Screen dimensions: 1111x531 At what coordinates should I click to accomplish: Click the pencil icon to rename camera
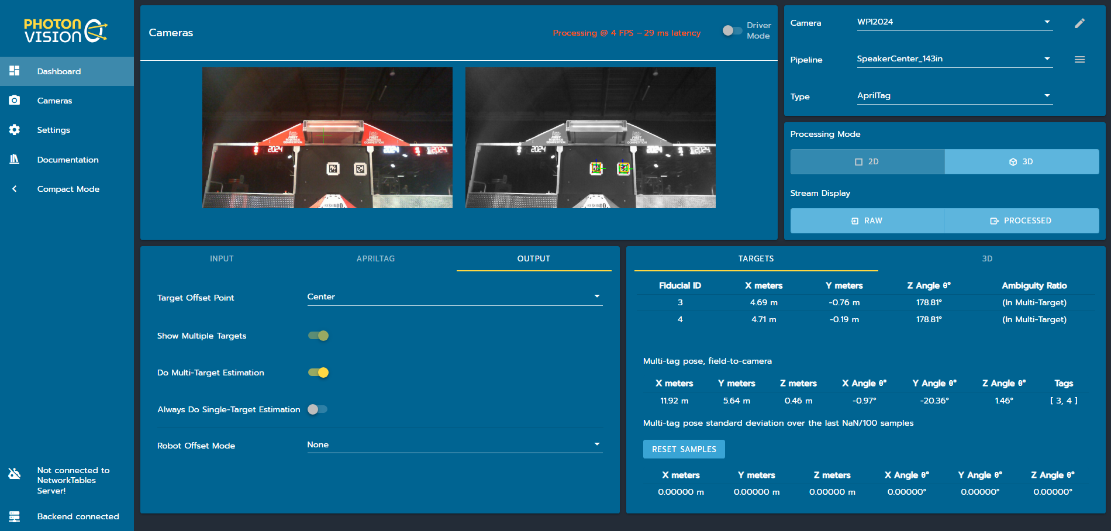click(x=1079, y=23)
